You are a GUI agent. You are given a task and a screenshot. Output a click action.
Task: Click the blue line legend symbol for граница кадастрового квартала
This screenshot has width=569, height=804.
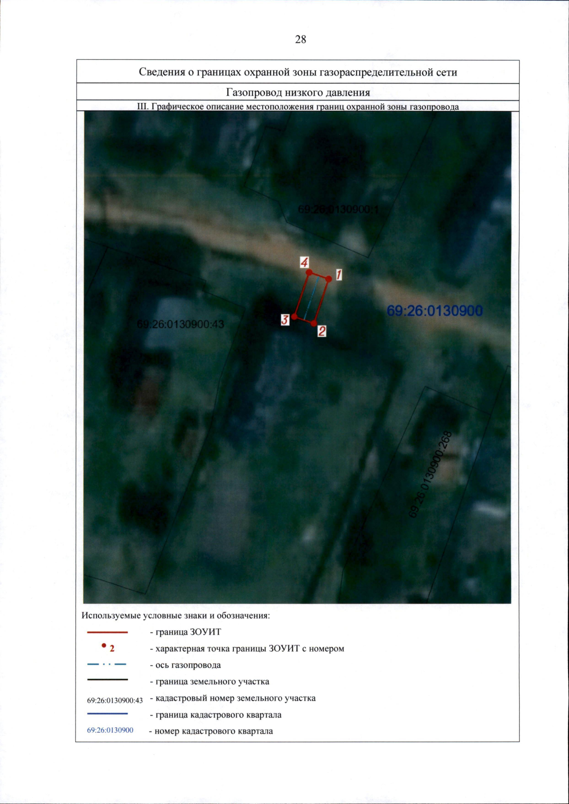[107, 713]
